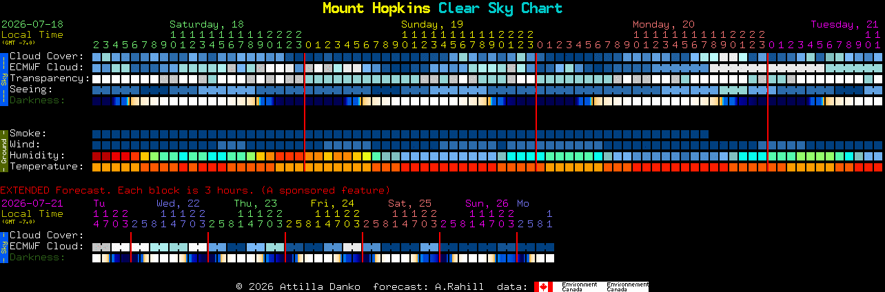Click the Mount Hopkins Clear Sky Chart title
The image size is (885, 292).
pos(443,8)
